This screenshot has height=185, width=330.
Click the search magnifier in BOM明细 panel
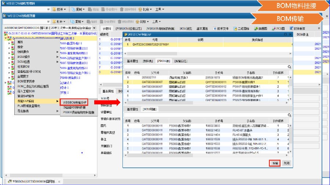tap(289, 115)
